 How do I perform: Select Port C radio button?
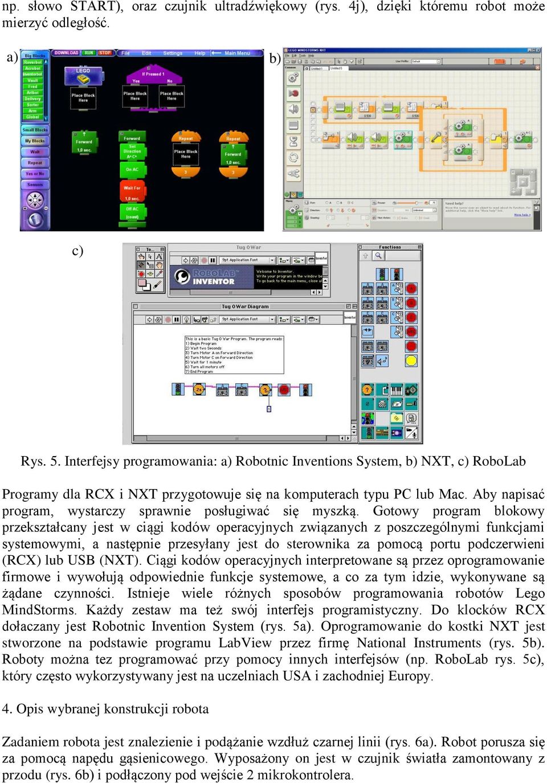point(348,203)
